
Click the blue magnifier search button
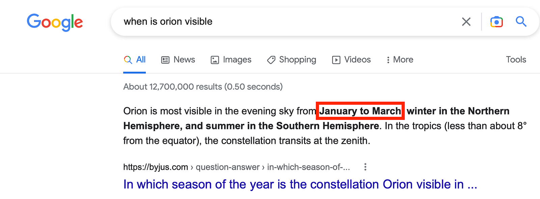(x=521, y=22)
